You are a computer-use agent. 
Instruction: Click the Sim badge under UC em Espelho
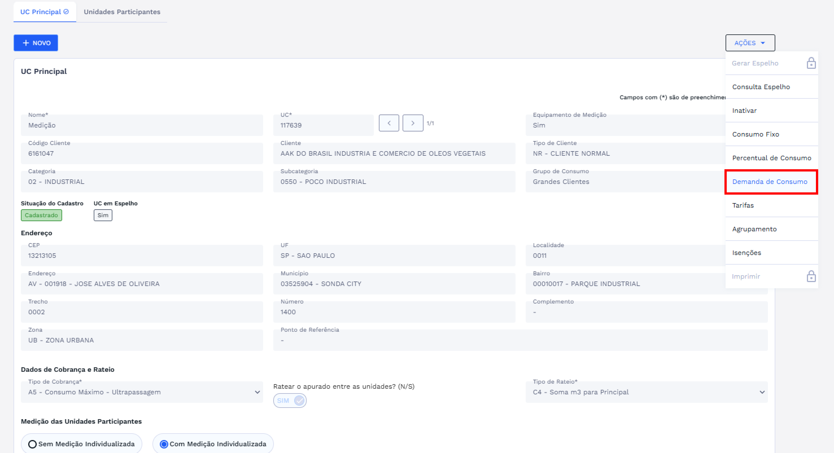(x=103, y=215)
